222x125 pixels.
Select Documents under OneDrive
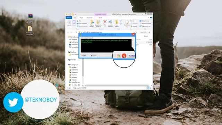click(74, 55)
